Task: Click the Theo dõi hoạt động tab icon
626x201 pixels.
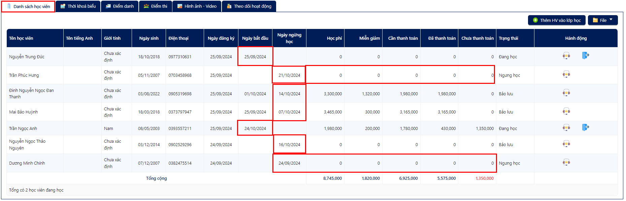Action: point(229,6)
